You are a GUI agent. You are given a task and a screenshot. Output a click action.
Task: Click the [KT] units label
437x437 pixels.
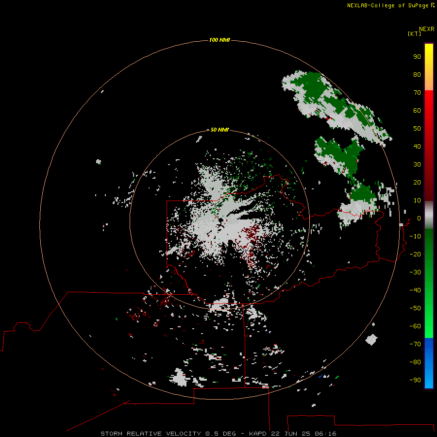[x=415, y=34]
